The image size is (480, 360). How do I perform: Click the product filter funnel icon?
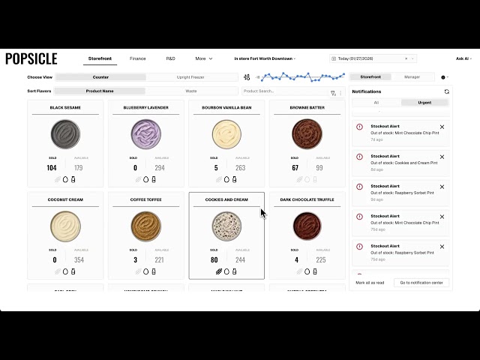[333, 93]
